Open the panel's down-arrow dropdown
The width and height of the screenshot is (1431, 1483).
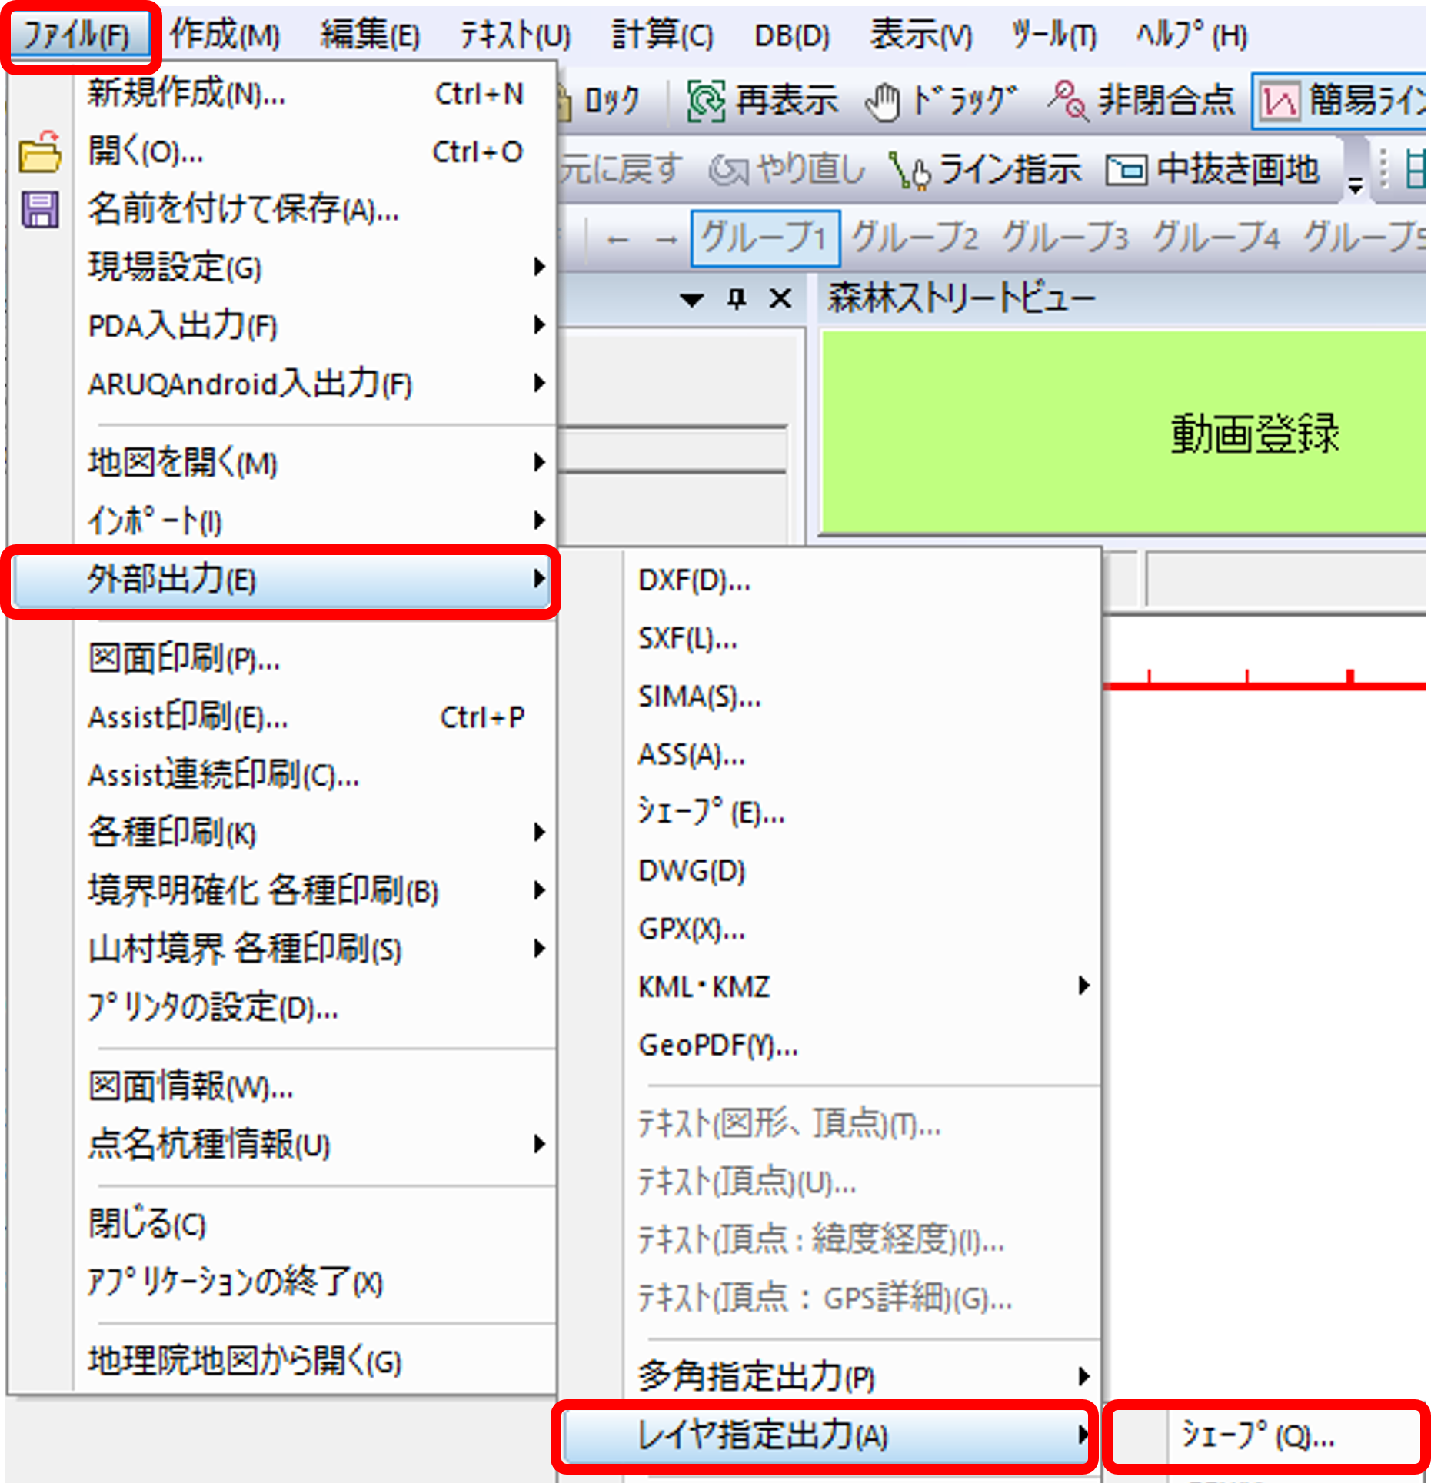click(692, 299)
